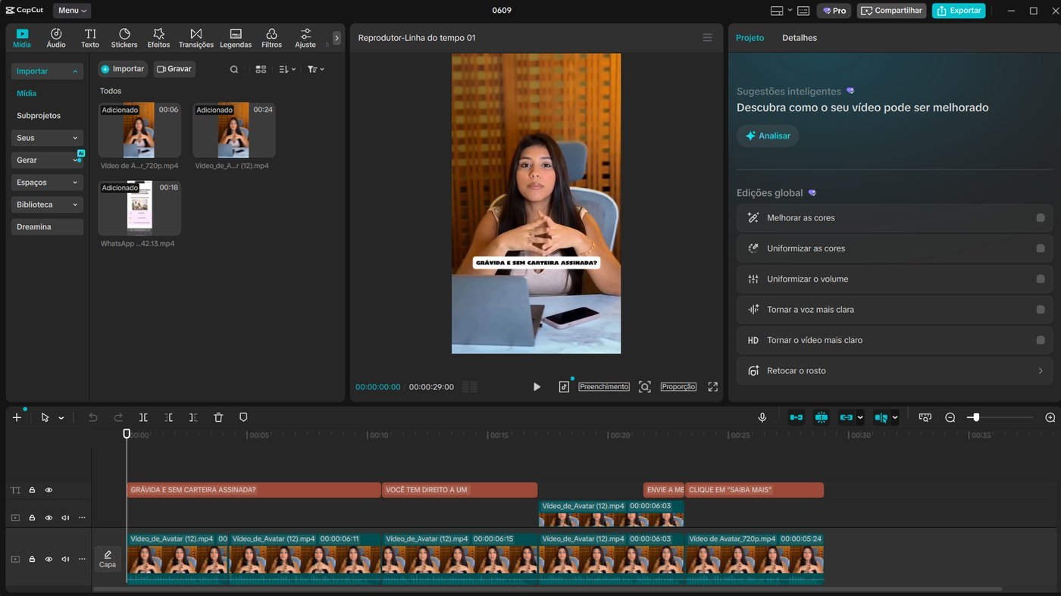
Task: Expand the Retocar o rosto option
Action: [x=894, y=371]
